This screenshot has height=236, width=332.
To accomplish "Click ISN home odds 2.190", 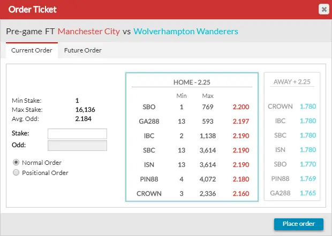I will (x=241, y=165).
